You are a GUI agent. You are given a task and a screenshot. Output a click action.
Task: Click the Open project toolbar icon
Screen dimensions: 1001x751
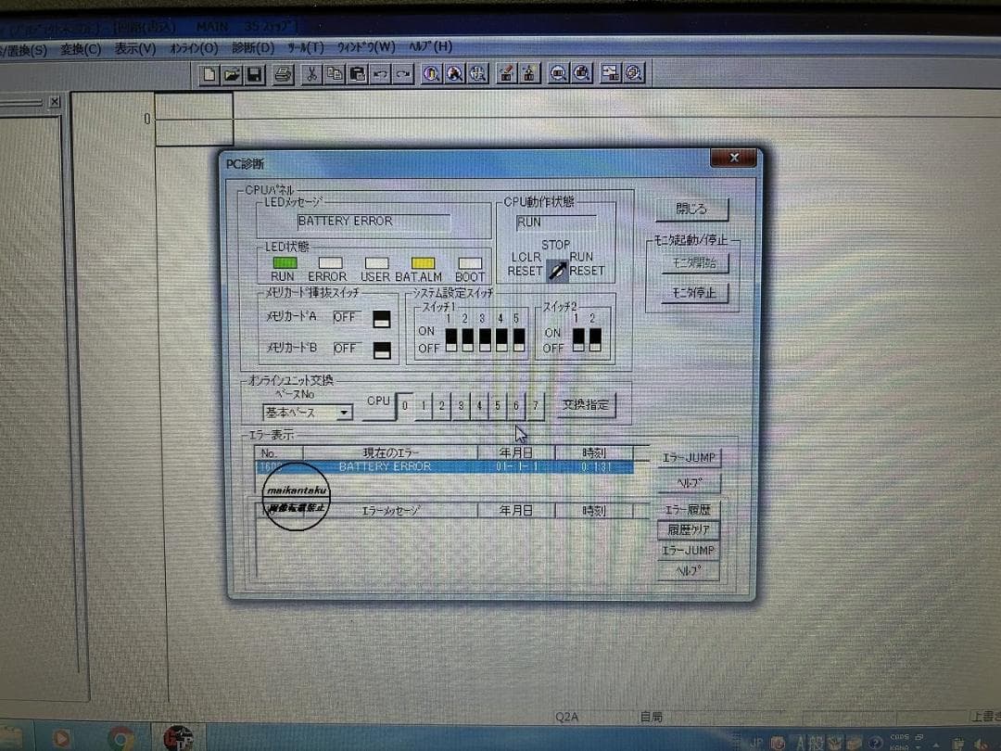point(232,74)
